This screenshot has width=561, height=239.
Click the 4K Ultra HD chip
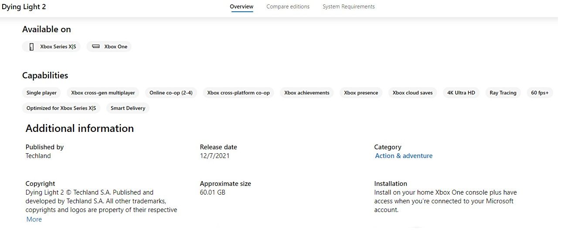click(461, 93)
